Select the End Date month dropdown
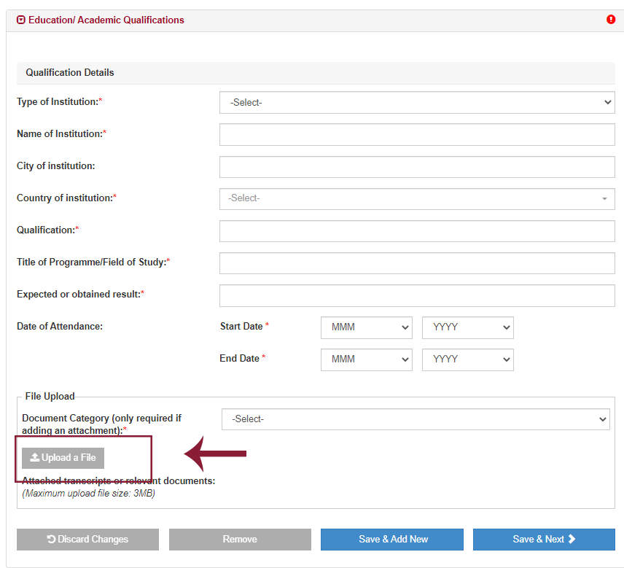 (367, 359)
